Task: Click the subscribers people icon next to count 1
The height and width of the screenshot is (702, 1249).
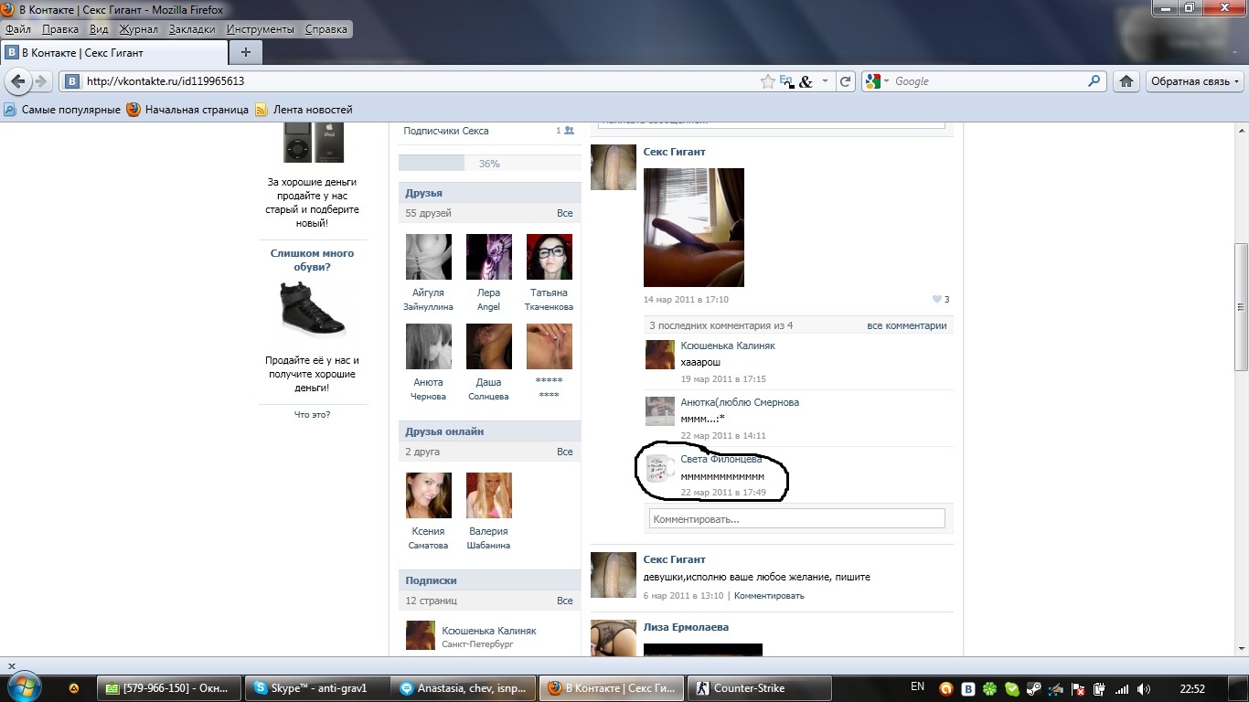Action: coord(569,131)
